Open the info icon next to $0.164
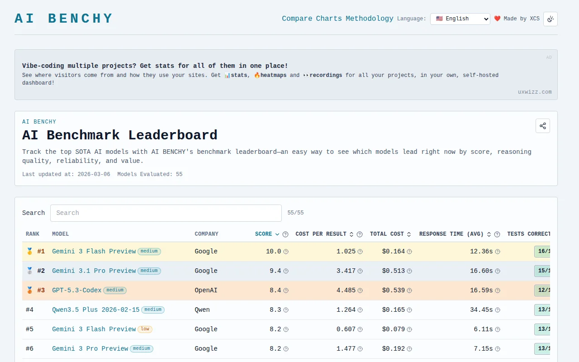This screenshot has height=362, width=579. [x=409, y=252]
